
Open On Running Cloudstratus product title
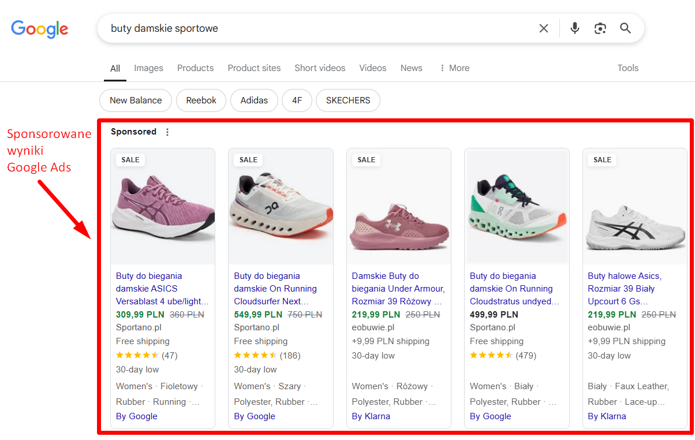pyautogui.click(x=515, y=289)
